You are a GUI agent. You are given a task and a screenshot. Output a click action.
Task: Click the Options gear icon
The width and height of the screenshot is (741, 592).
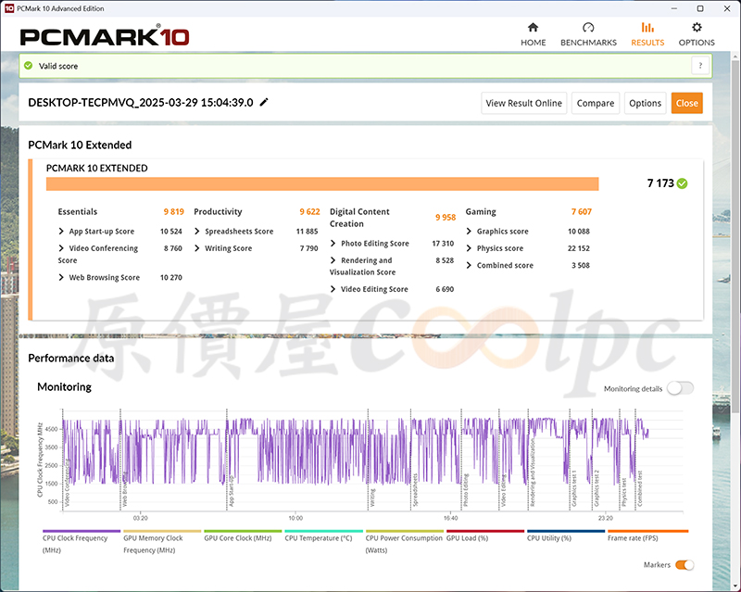pyautogui.click(x=697, y=28)
